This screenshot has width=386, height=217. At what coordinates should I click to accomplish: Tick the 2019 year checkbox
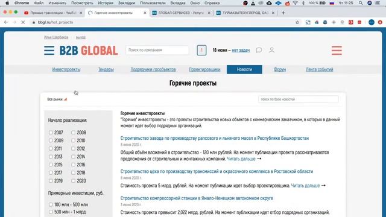tap(51, 181)
